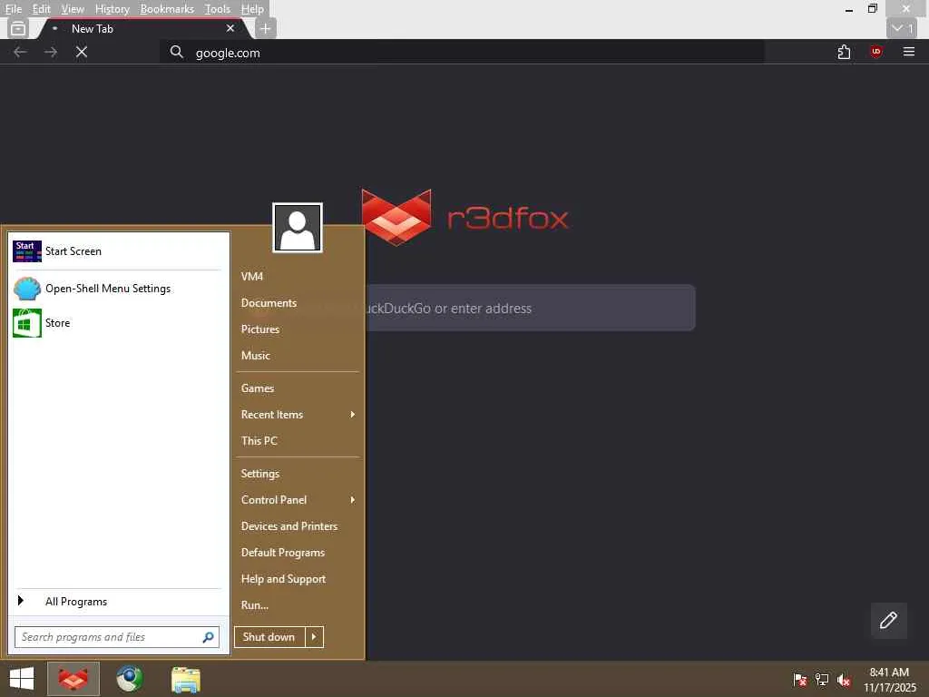
Task: Open File Explorer from the taskbar
Action: coord(185,679)
